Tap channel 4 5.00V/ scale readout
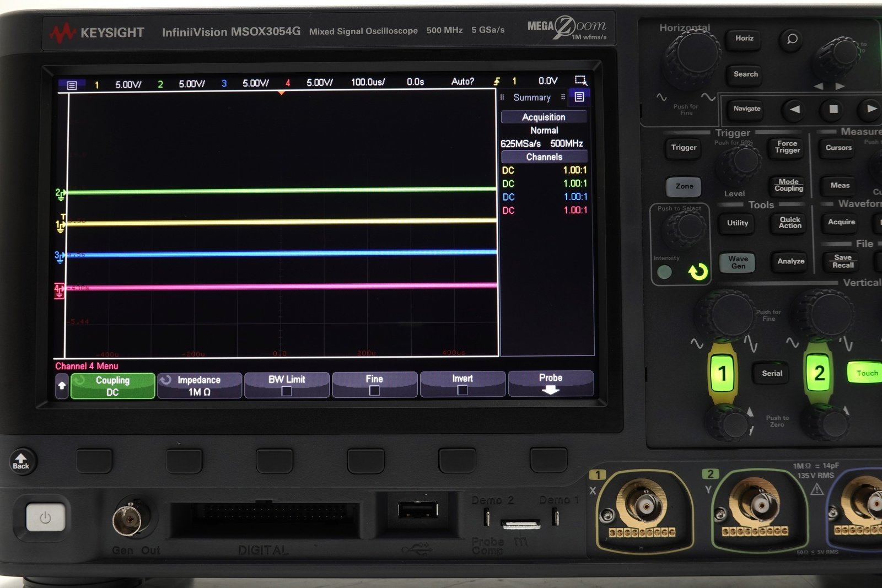 (320, 83)
